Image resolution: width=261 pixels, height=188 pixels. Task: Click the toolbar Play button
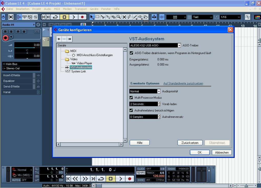point(73,17)
